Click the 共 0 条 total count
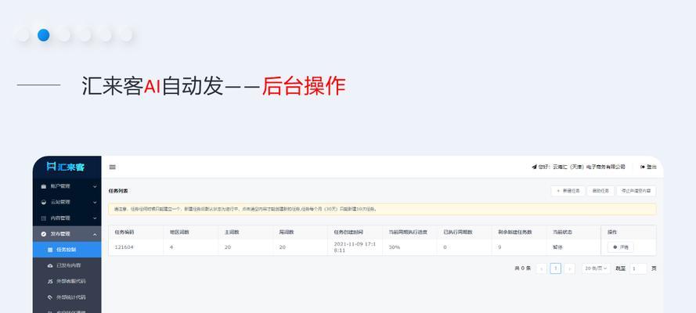This screenshot has width=696, height=313. 523,268
